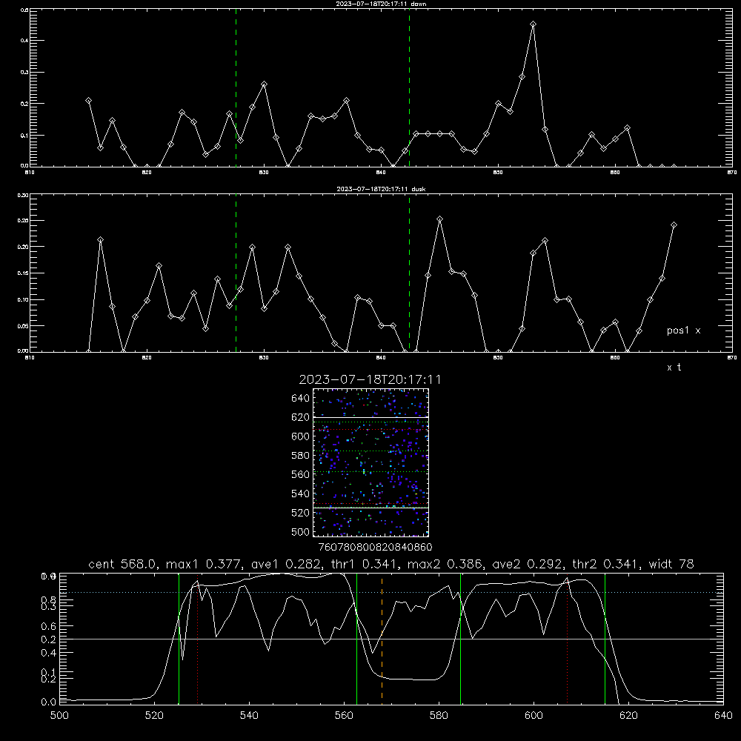This screenshot has height=741, width=741.
Task: Click scatter image y-axis label '560'
Action: tap(301, 474)
